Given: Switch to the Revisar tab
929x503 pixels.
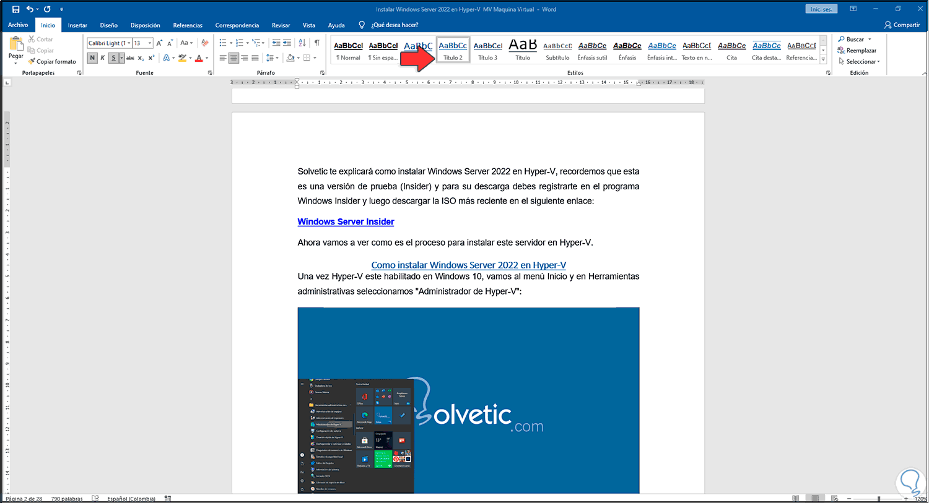Looking at the screenshot, I should pyautogui.click(x=281, y=25).
